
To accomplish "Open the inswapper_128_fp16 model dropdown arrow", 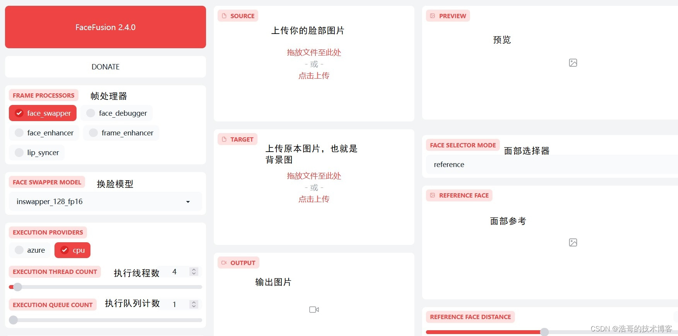I will click(x=188, y=202).
